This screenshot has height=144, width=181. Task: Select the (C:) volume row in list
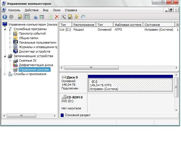point(119,30)
